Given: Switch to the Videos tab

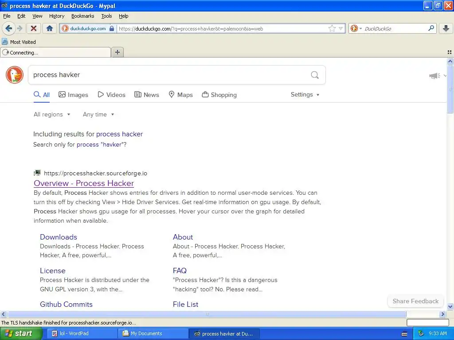Looking at the screenshot, I should pyautogui.click(x=111, y=95).
